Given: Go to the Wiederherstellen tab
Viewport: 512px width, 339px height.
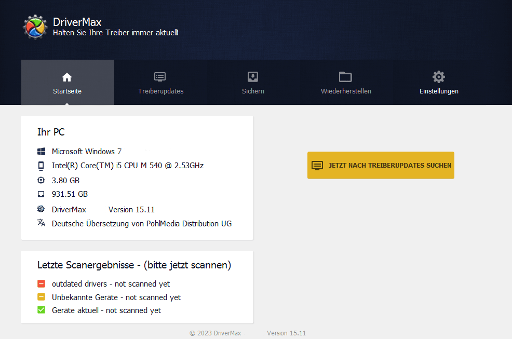Looking at the screenshot, I should tap(346, 83).
